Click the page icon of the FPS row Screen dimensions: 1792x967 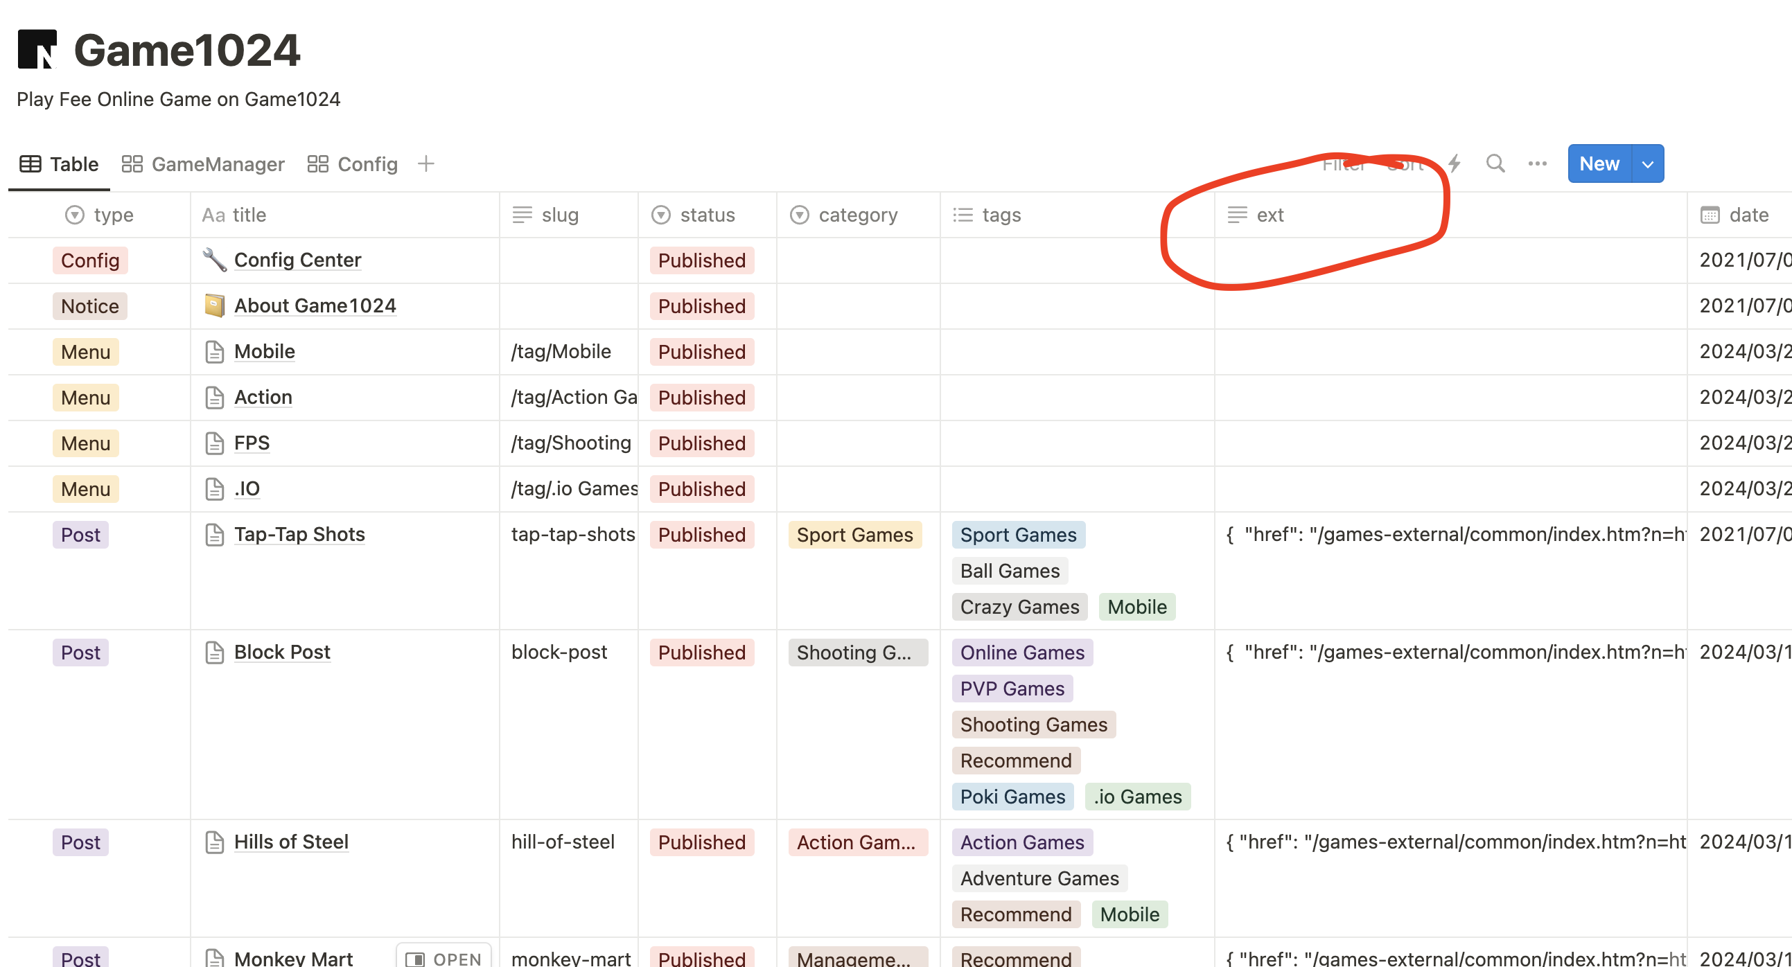point(214,443)
